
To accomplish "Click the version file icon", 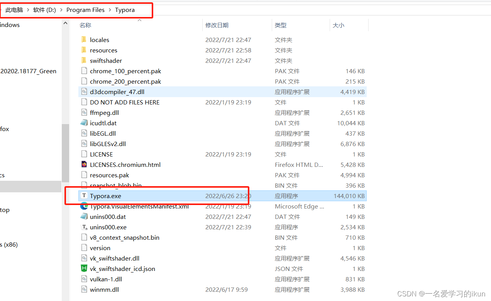I will pos(84,248).
